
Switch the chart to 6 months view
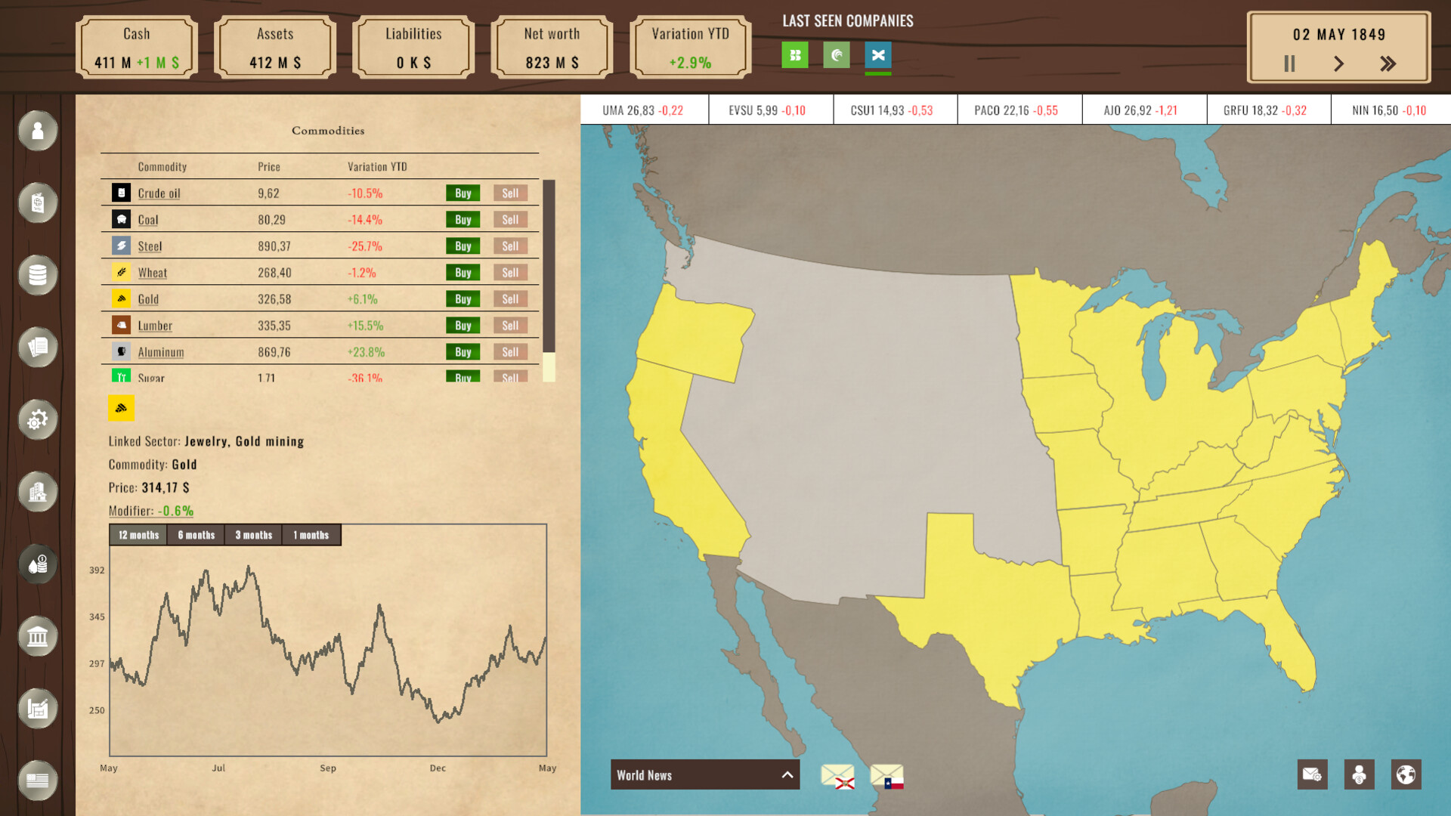196,535
